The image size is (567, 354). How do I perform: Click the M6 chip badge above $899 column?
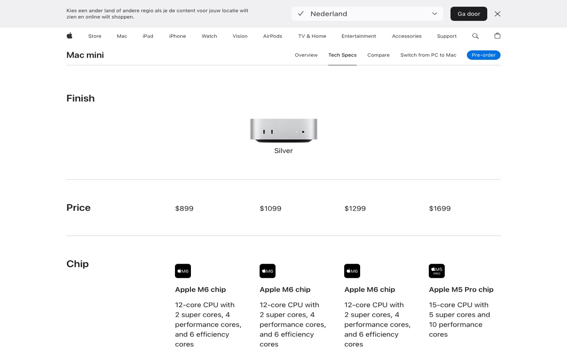coord(183,271)
